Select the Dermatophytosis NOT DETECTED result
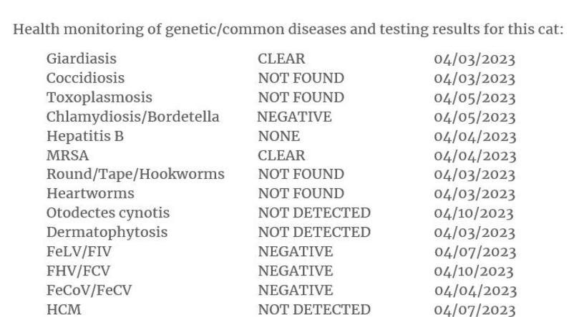Screen dimensions: 574x317 click(x=314, y=232)
